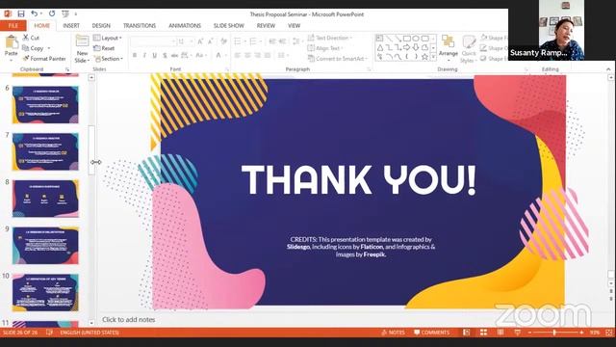The width and height of the screenshot is (616, 347).
Task: Select the Star shape in gallery
Action: tap(424, 57)
